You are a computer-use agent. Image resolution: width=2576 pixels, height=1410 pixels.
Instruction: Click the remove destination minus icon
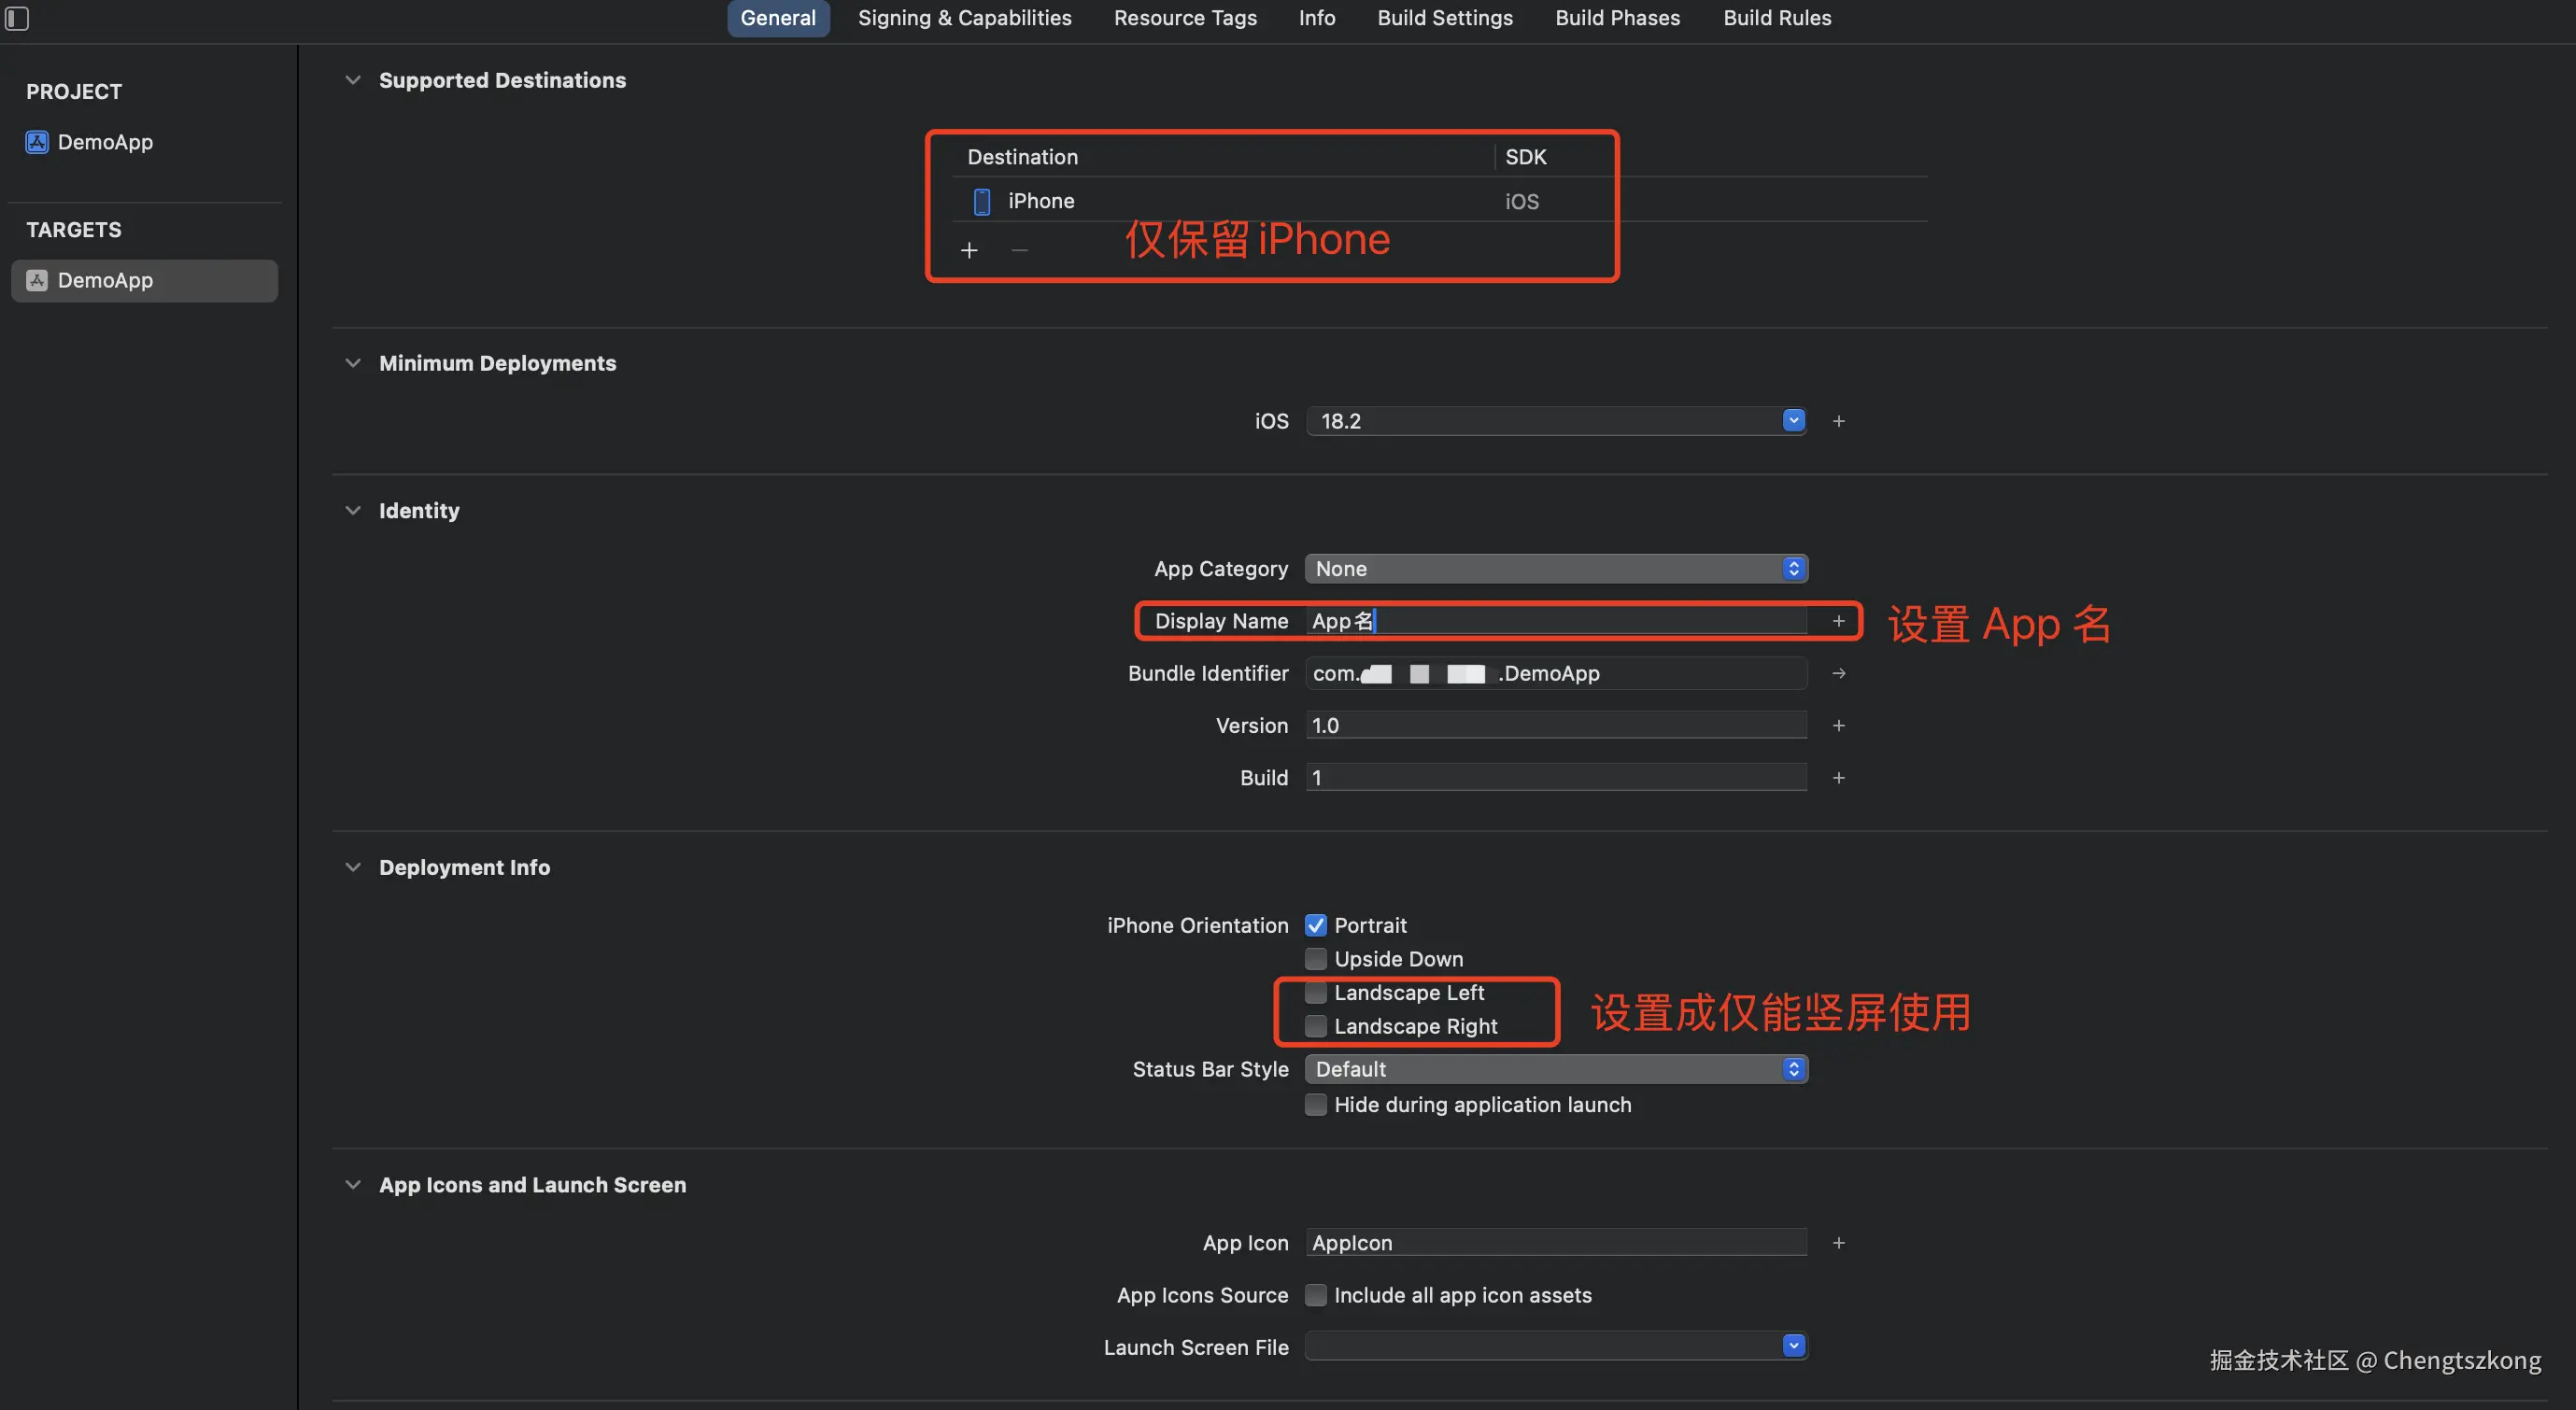point(1019,250)
